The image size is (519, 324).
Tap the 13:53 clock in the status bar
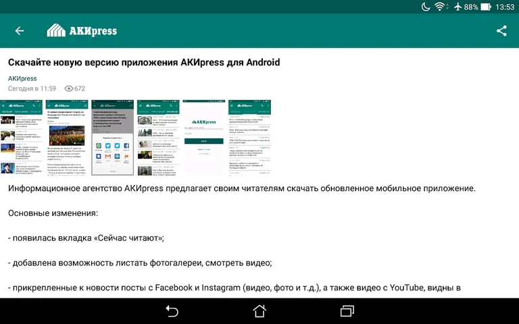click(x=505, y=7)
